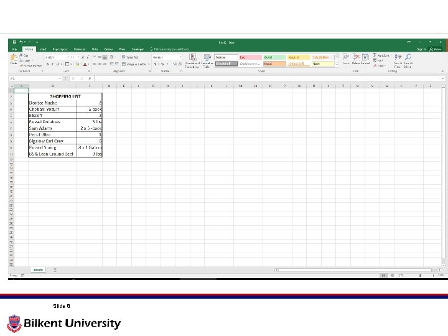Viewport: 448px width, 336px height.
Task: Switch to Page Break Preview view
Action: click(401, 276)
